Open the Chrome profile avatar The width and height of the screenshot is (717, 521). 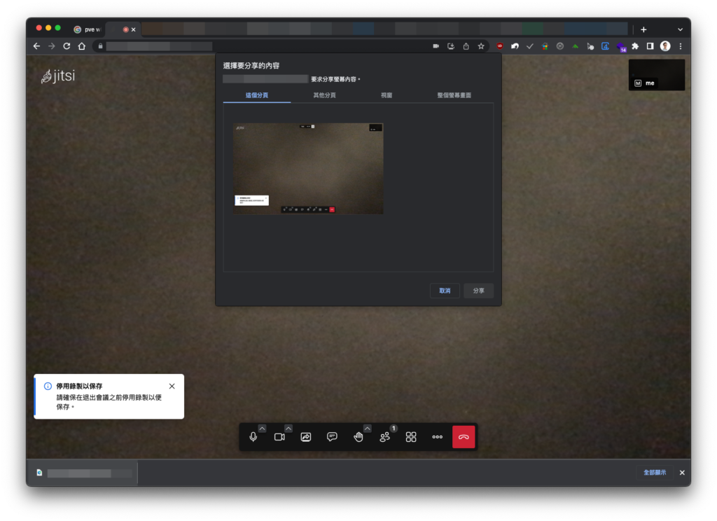coord(665,46)
